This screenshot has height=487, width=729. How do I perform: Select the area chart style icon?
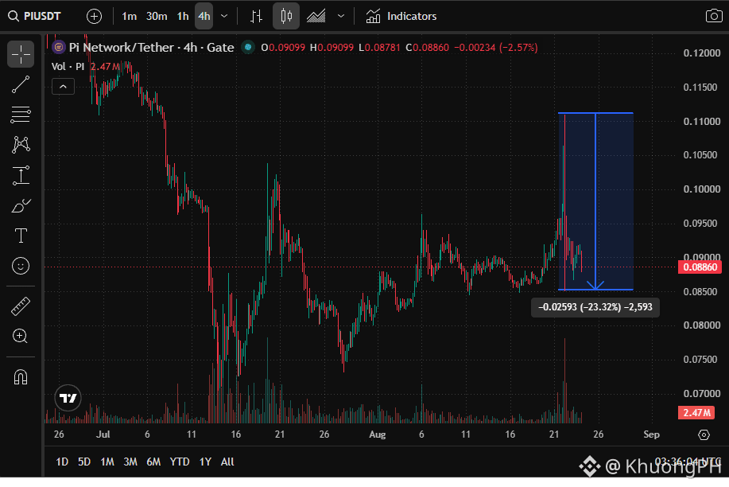point(316,16)
